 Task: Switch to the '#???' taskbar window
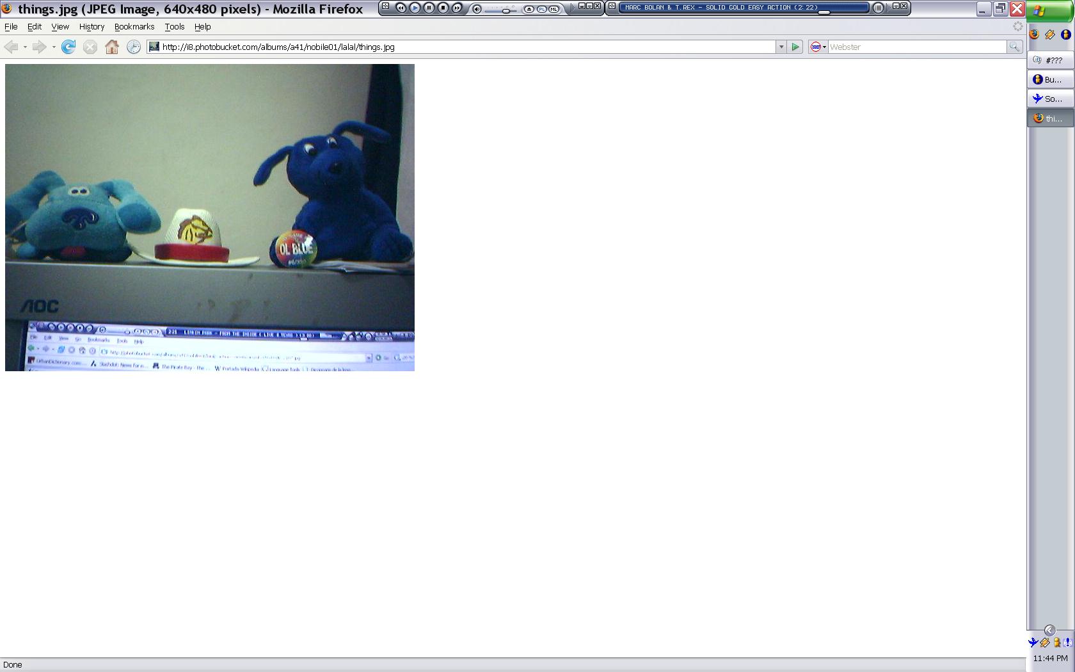1050,60
